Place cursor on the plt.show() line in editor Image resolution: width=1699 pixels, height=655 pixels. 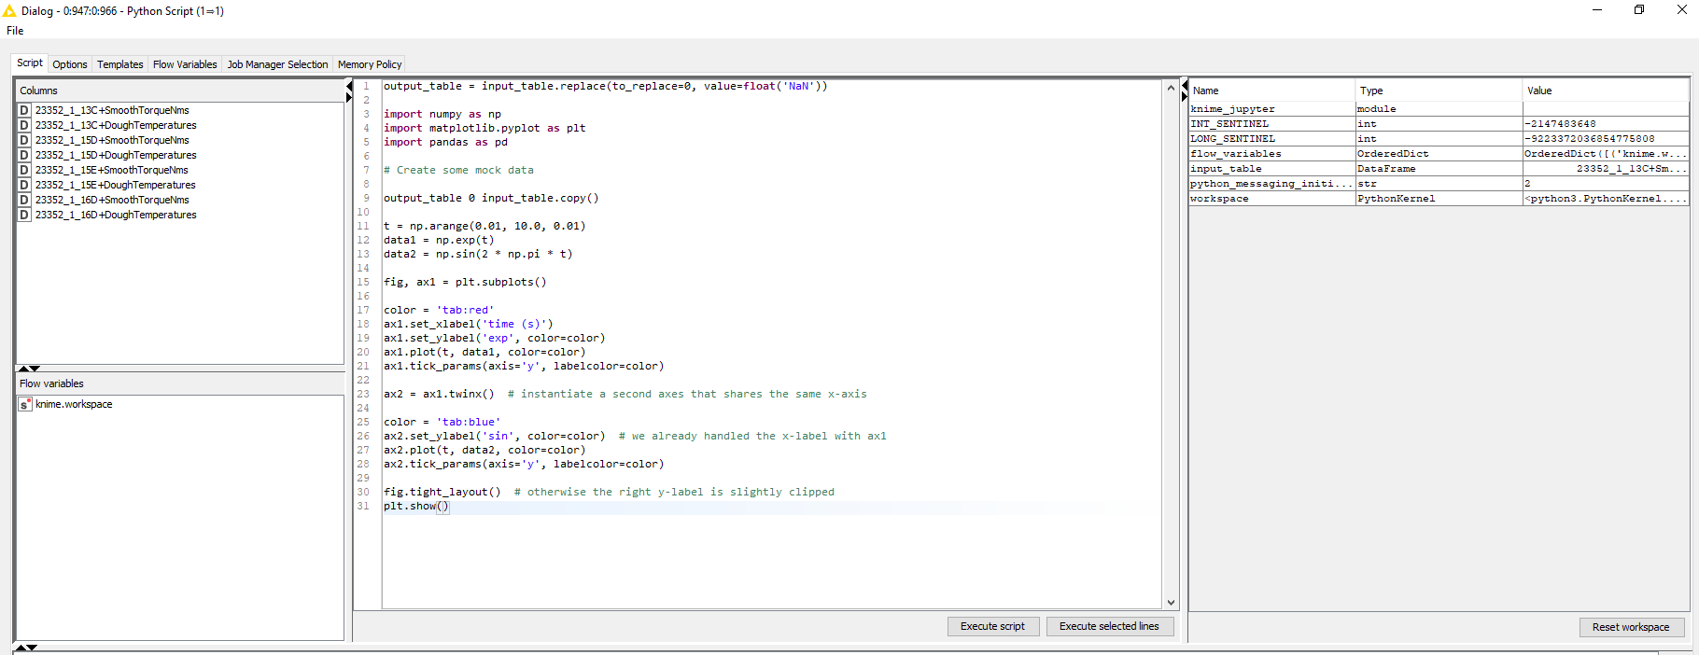771,507
